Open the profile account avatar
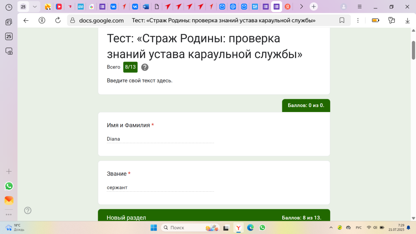 344,7
